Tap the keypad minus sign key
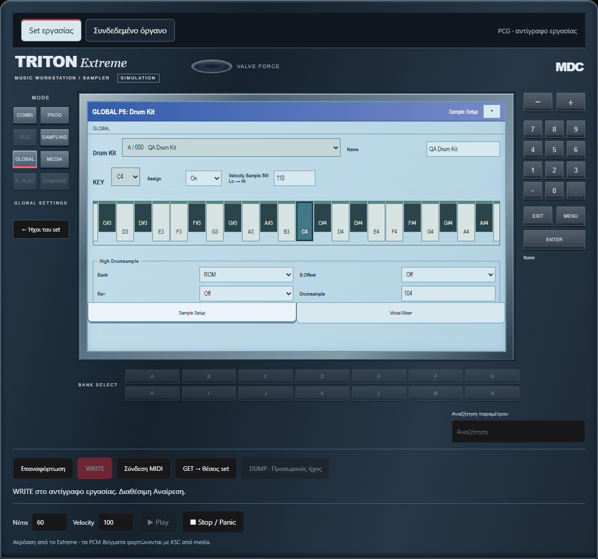Image resolution: width=598 pixels, height=559 pixels. click(533, 191)
